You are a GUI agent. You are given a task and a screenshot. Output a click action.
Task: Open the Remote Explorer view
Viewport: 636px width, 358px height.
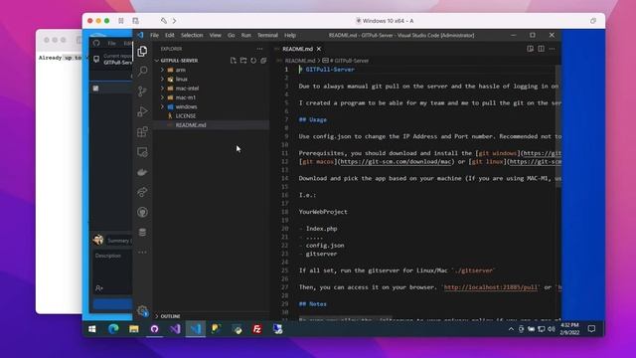(x=142, y=152)
